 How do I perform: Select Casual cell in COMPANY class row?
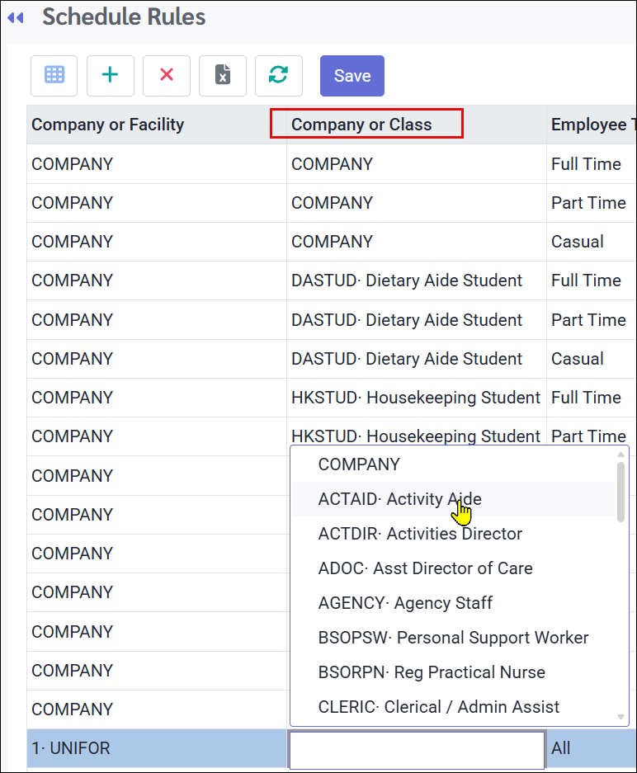tap(592, 242)
